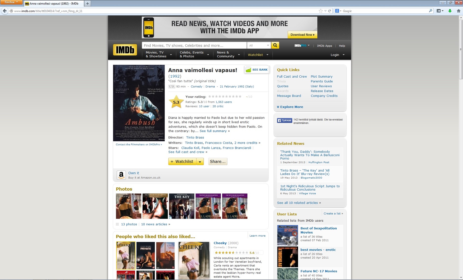Click the director Tinto Brass link
Viewport: 463px width, 280px height.
pos(195,137)
